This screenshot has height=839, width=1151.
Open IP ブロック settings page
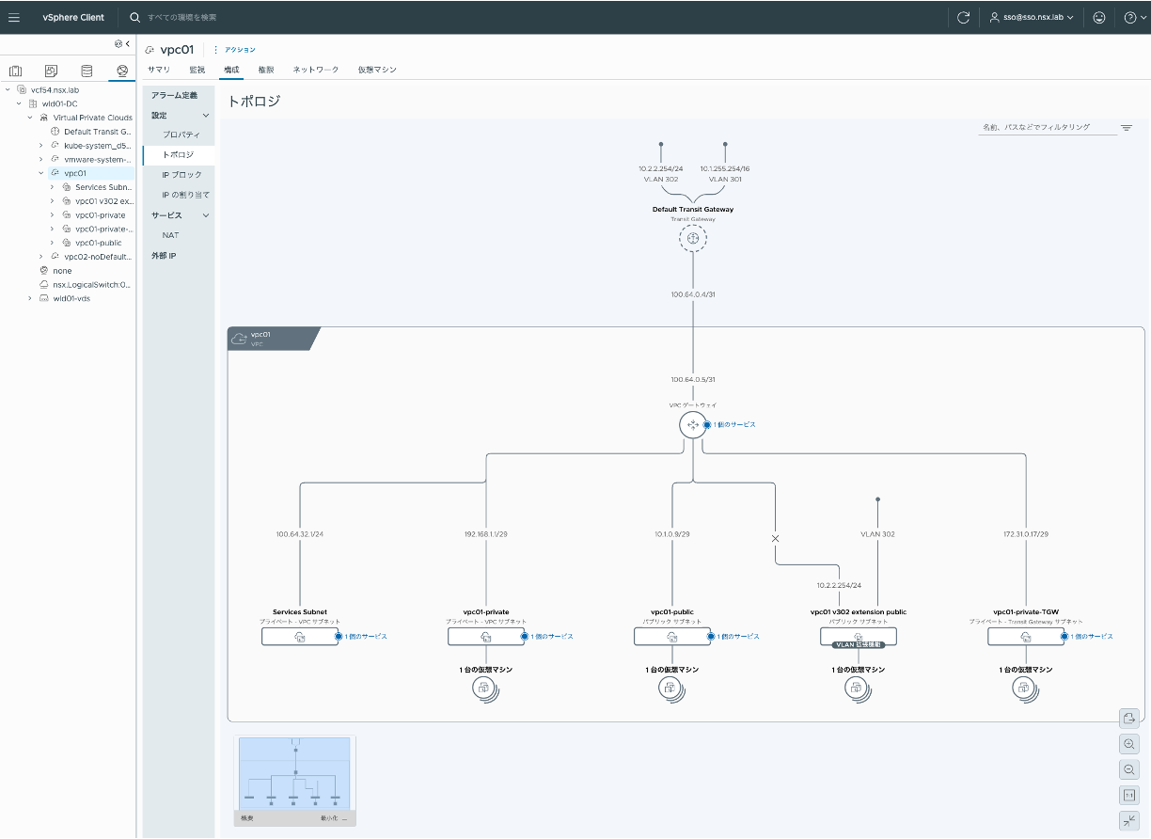(181, 175)
